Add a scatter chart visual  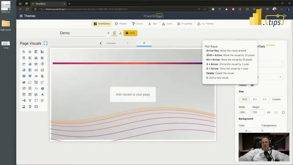[30, 82]
